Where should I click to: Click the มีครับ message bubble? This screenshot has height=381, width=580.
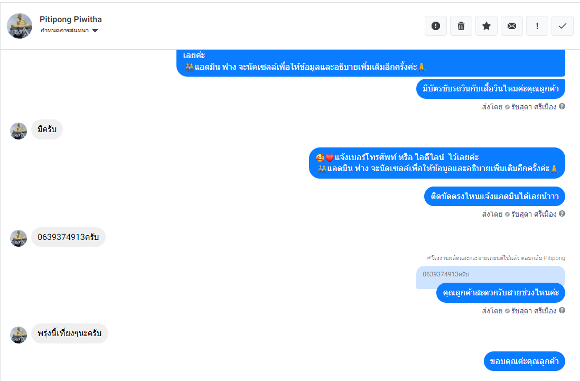(47, 129)
